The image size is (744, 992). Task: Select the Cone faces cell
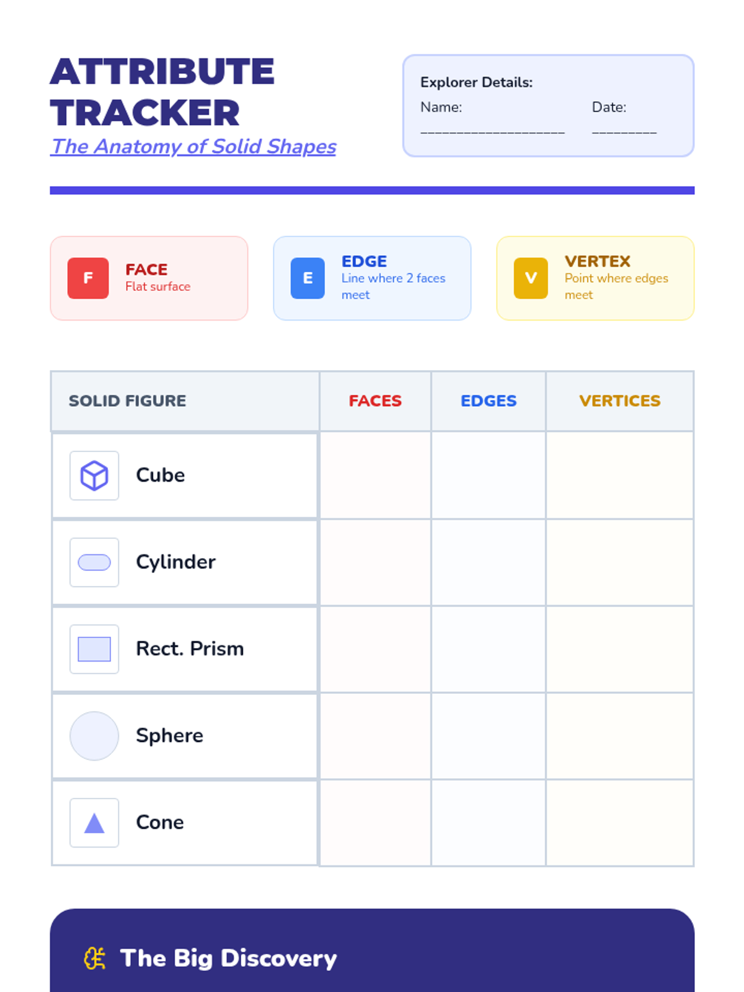point(375,823)
